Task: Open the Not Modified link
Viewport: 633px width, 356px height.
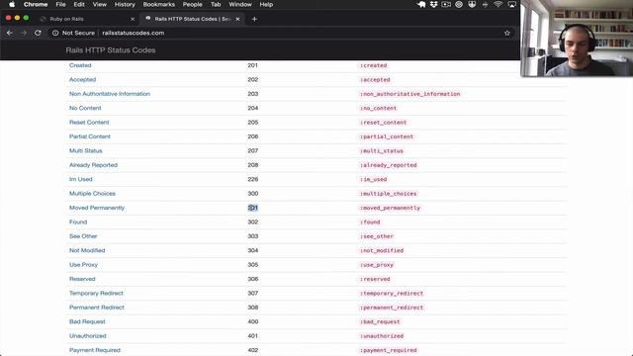Action: point(87,250)
